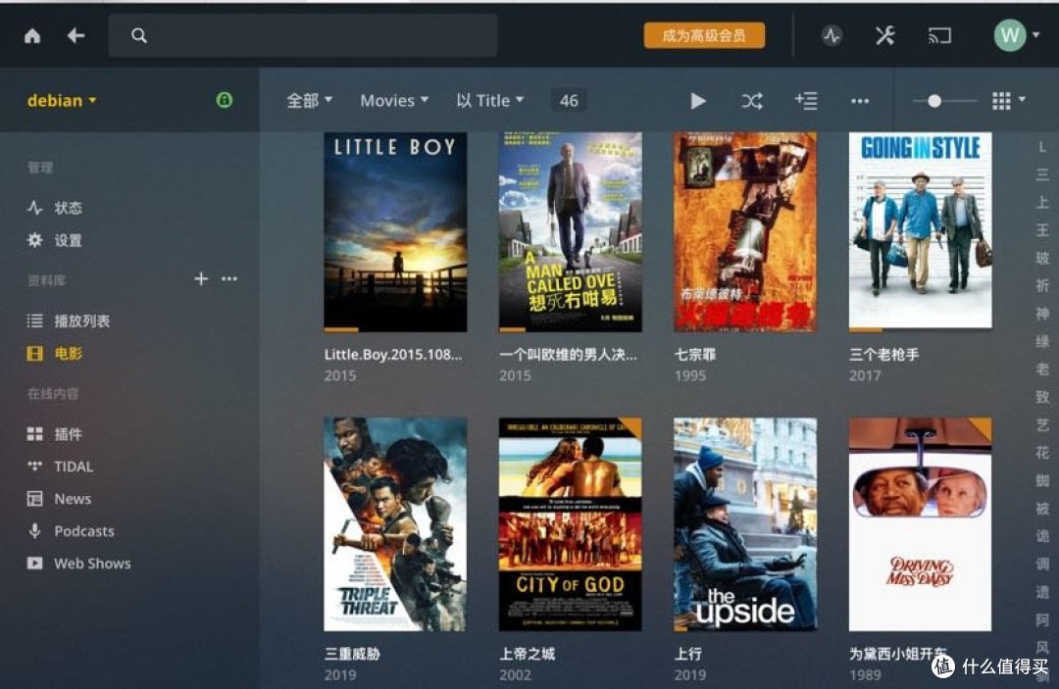The height and width of the screenshot is (689, 1059).
Task: Open the 全部 filter dropdown
Action: pyautogui.click(x=308, y=100)
